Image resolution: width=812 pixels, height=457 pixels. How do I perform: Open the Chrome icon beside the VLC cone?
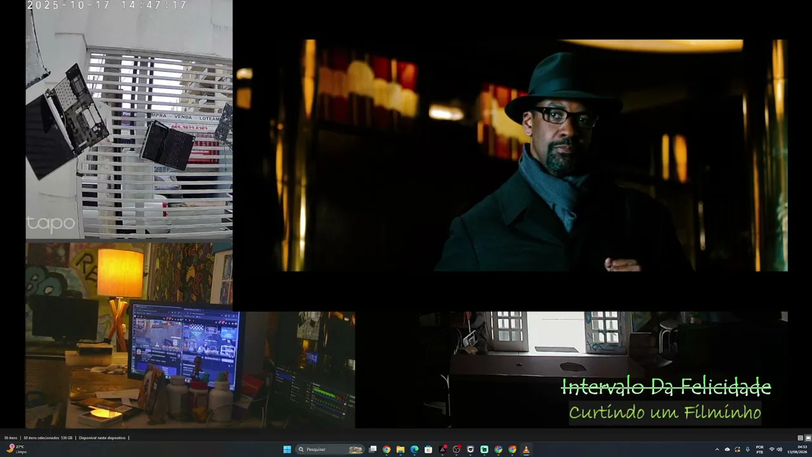[512, 449]
